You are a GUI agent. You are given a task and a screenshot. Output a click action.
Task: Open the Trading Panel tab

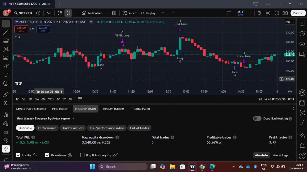coord(140,109)
